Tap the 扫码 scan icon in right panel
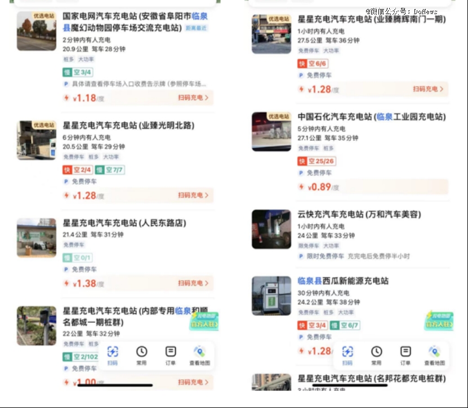Image resolution: width=468 pixels, height=408 pixels. click(347, 356)
